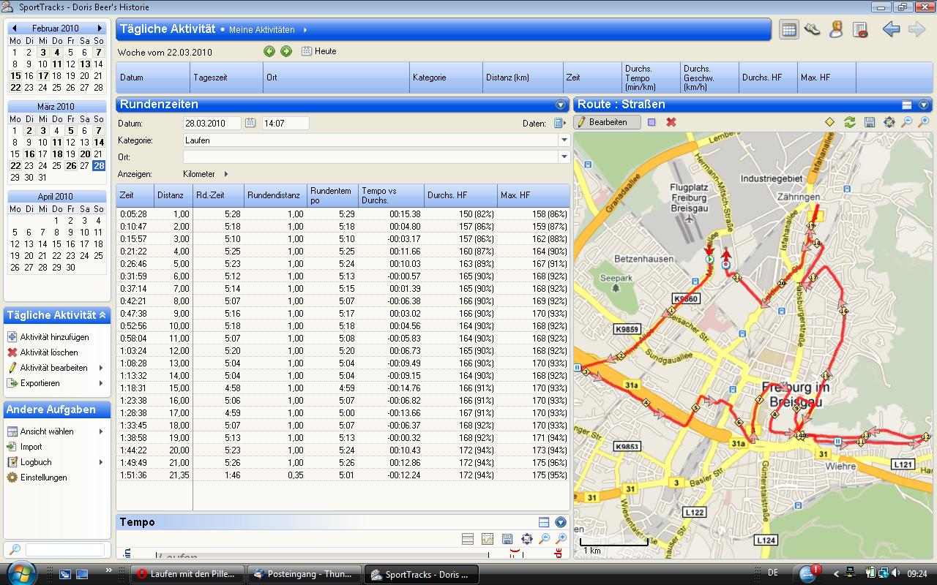937x585 pixels.
Task: Collapse the Tägliche Aktivität sidebar section
Action: [102, 315]
